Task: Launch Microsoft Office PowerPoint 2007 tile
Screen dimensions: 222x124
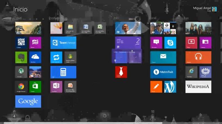Action: [x=70, y=87]
